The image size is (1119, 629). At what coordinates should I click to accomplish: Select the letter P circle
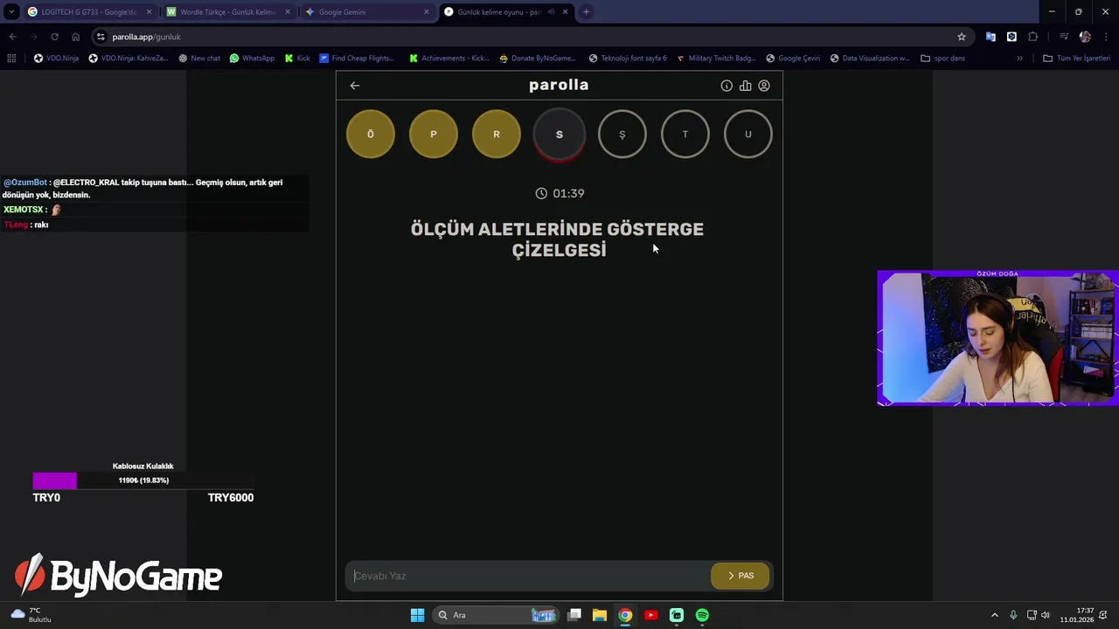click(x=434, y=135)
